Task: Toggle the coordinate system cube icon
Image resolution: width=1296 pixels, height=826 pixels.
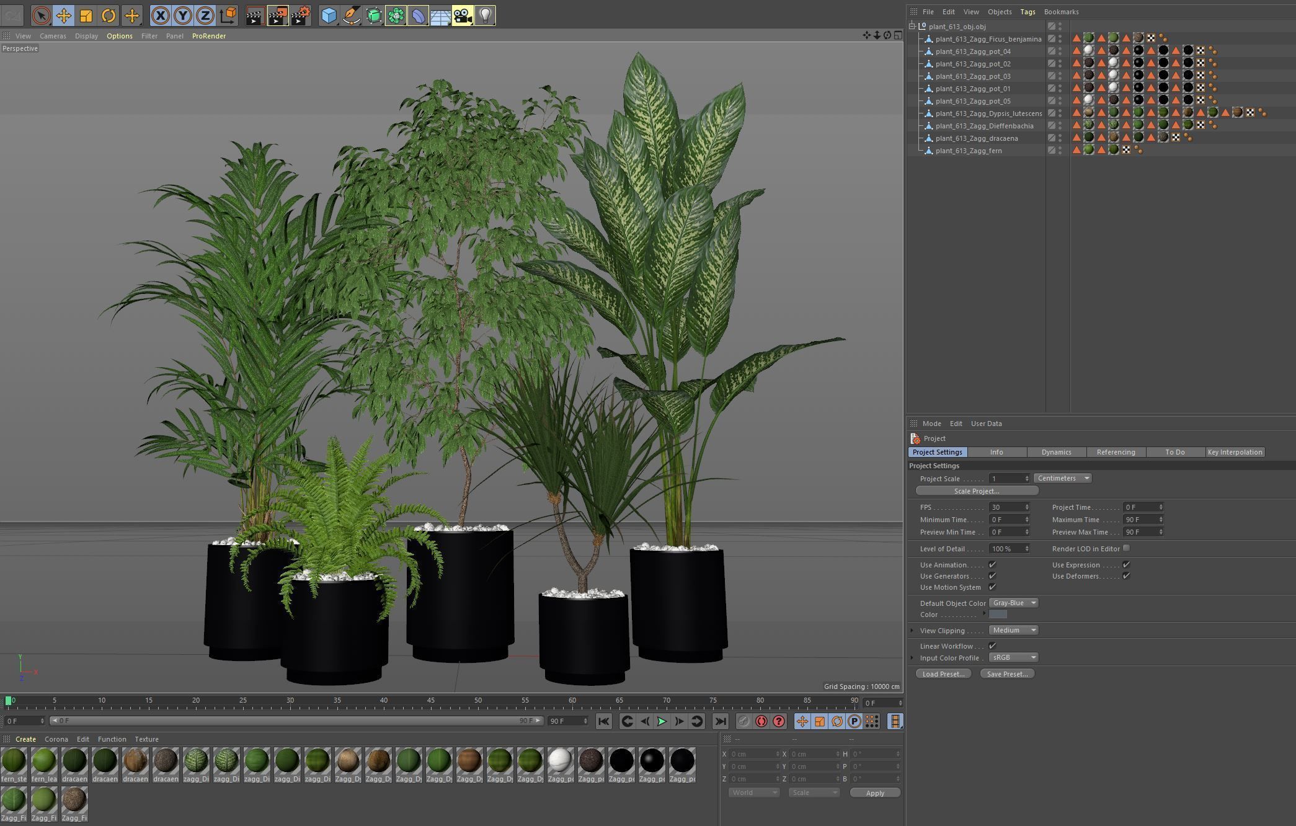Action: 228,16
